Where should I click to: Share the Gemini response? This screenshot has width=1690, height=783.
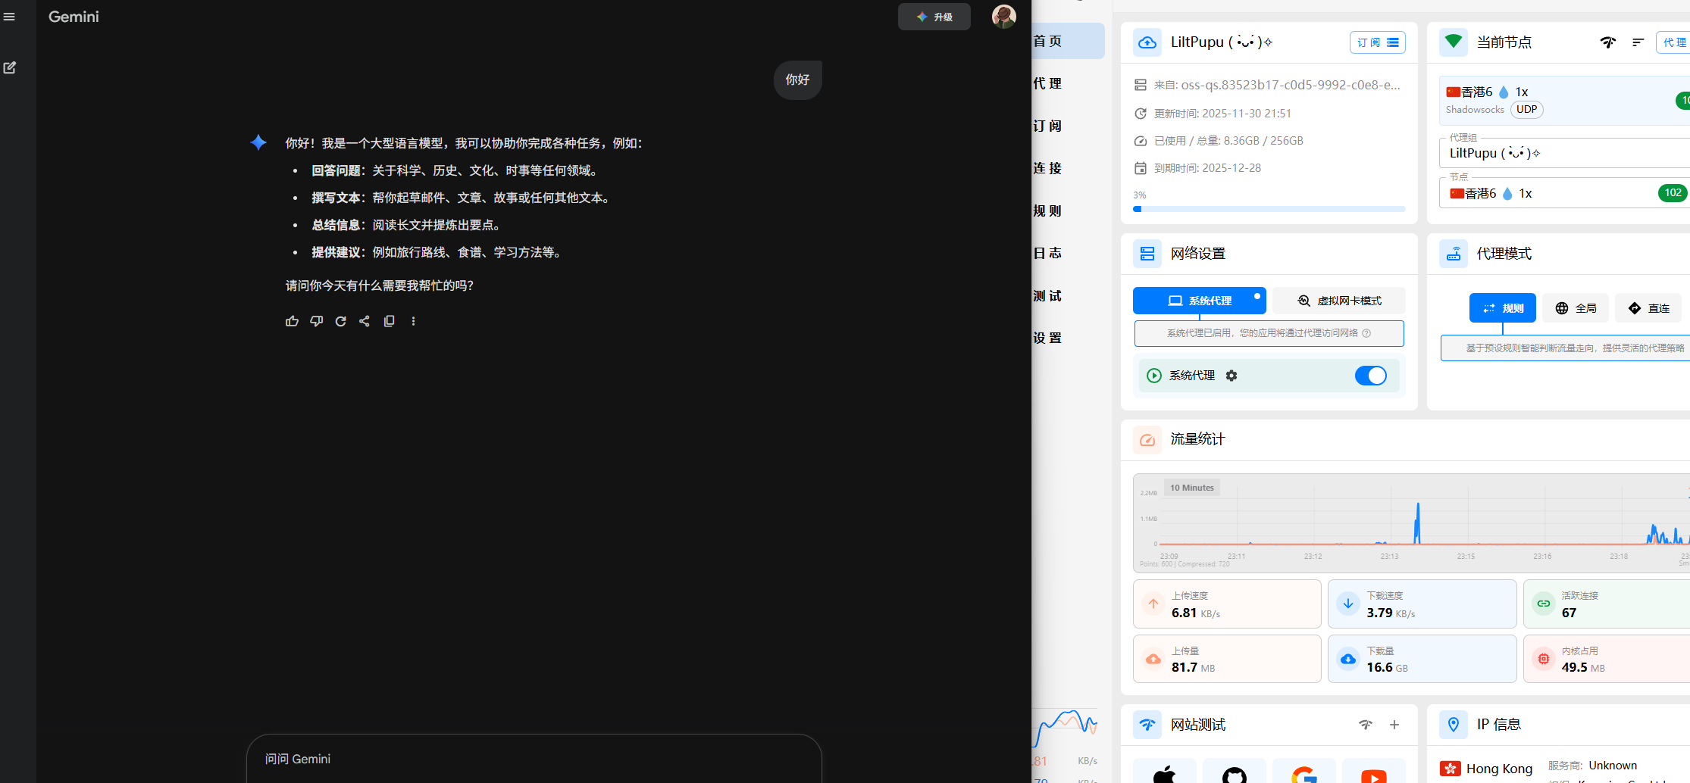(365, 321)
